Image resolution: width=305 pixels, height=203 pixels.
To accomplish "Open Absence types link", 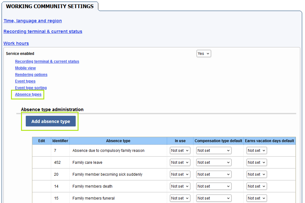I will tap(28, 94).
